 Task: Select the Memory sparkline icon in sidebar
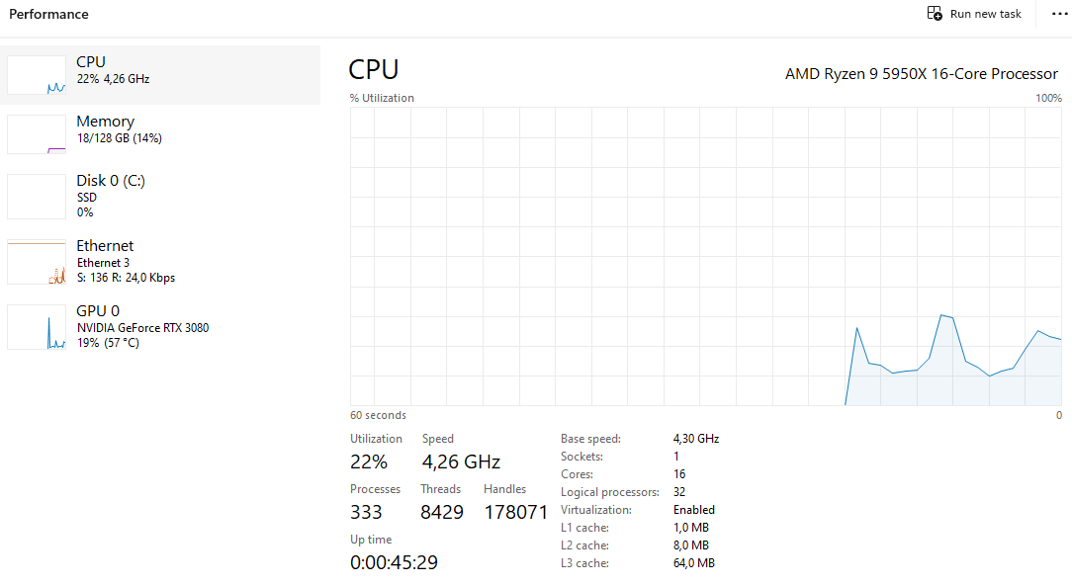click(x=37, y=133)
